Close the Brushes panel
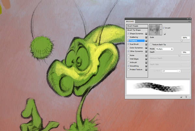Viewport: 195px width, 131px height. (190, 19)
